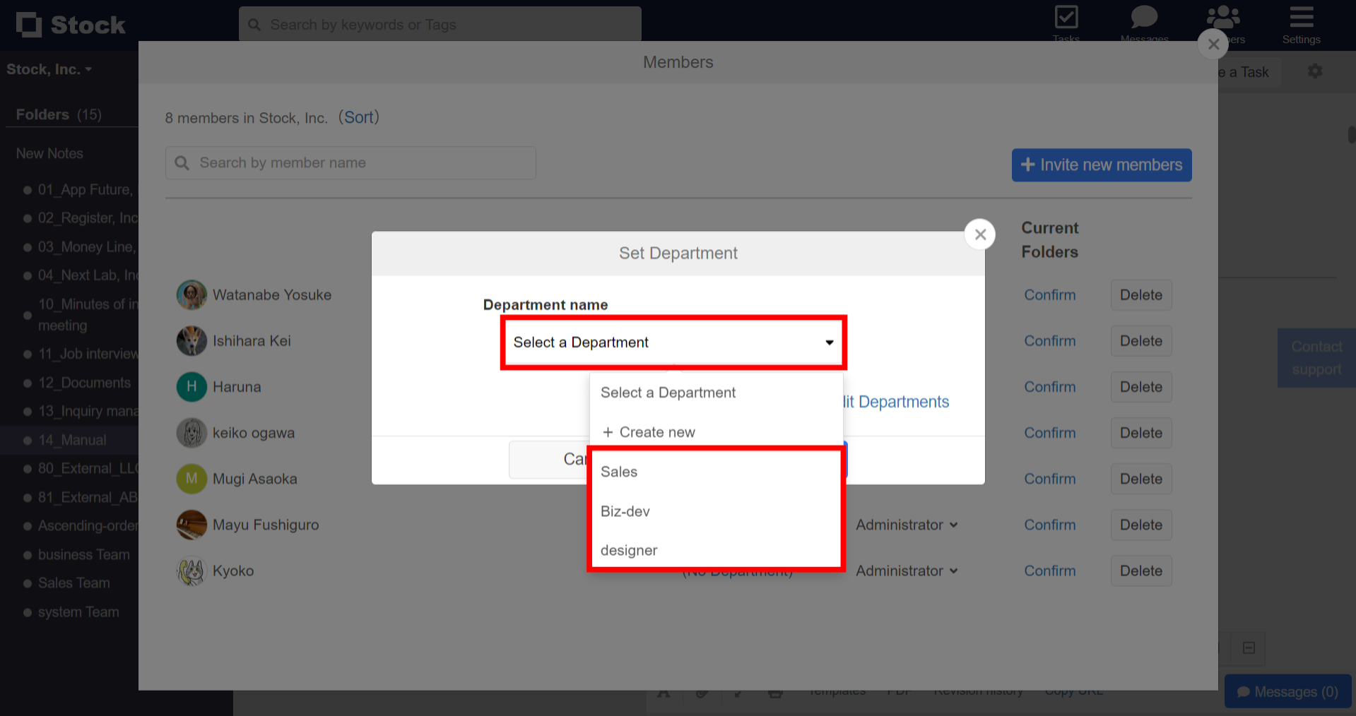Open the Select a Department dropdown
The image size is (1356, 716).
(x=673, y=342)
